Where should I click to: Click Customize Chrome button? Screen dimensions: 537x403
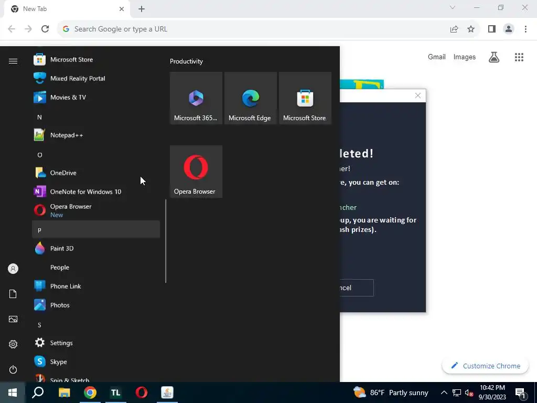tap(486, 366)
